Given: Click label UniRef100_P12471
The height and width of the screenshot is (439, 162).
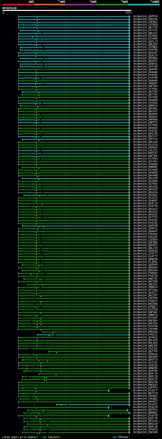Looking at the screenshot, I should pyautogui.click(x=145, y=404).
